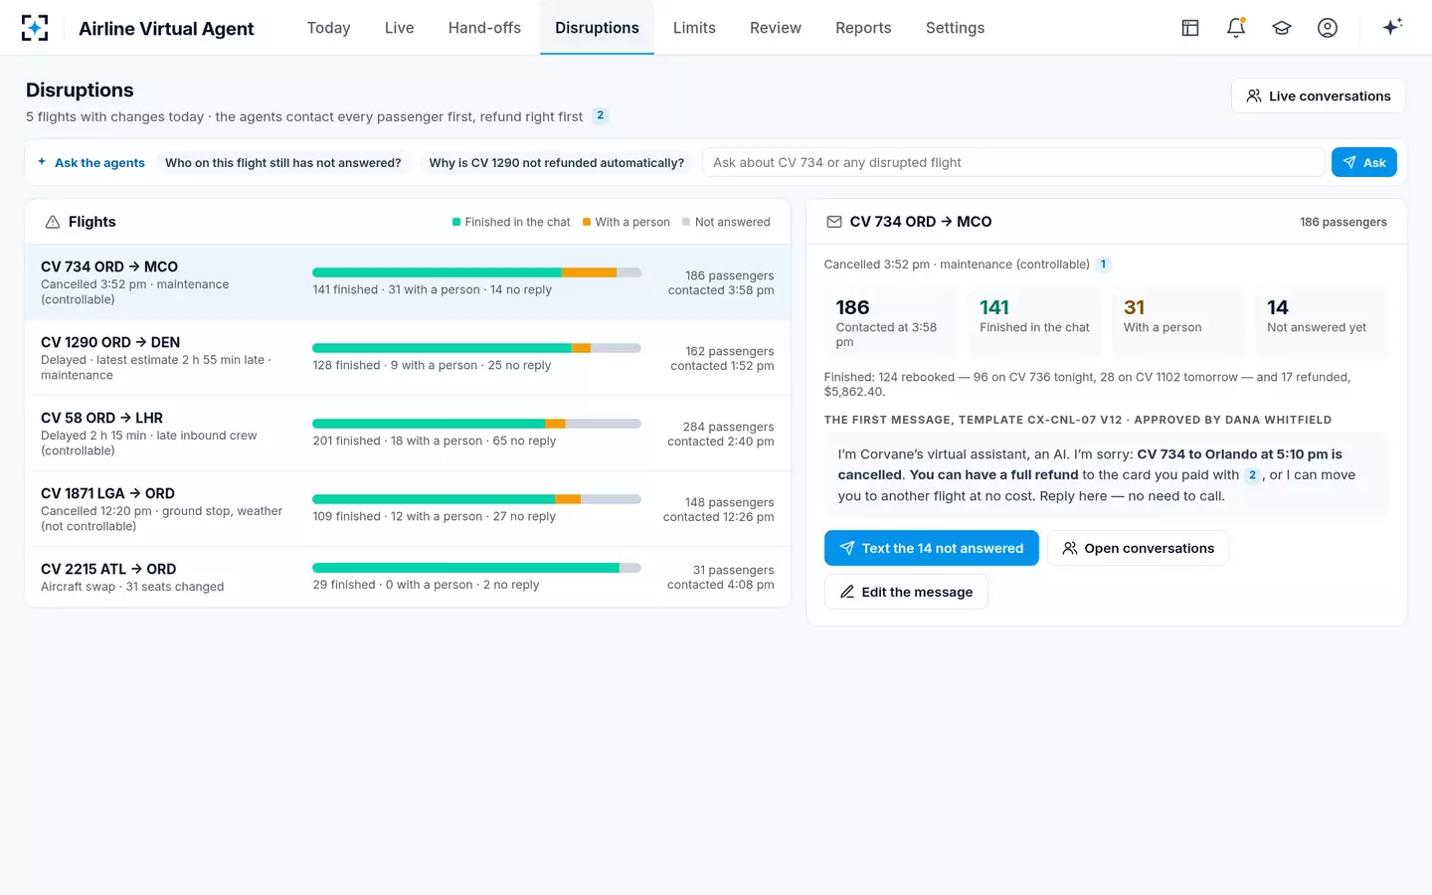Click the Ask the agents label
This screenshot has height=895, width=1432.
tap(91, 163)
